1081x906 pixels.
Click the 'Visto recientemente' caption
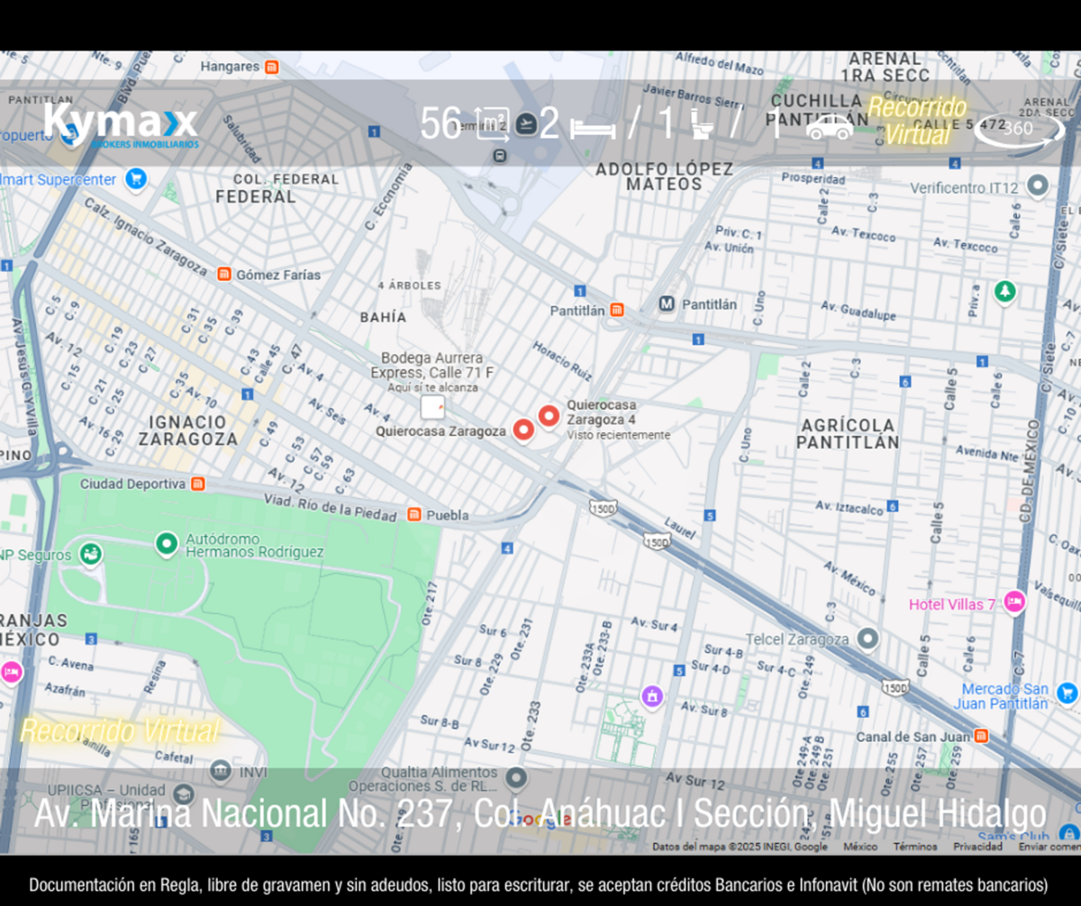pos(619,435)
